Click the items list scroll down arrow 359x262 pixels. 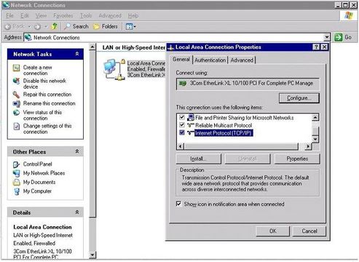[315, 139]
